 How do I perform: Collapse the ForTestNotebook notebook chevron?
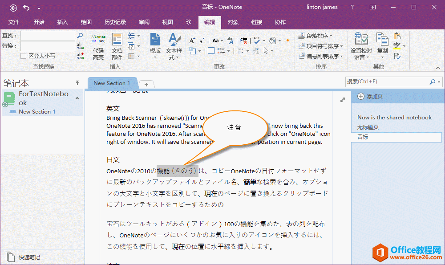(x=77, y=98)
